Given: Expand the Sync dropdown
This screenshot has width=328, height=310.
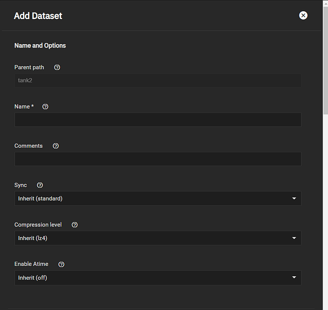Looking at the screenshot, I should pyautogui.click(x=157, y=198).
